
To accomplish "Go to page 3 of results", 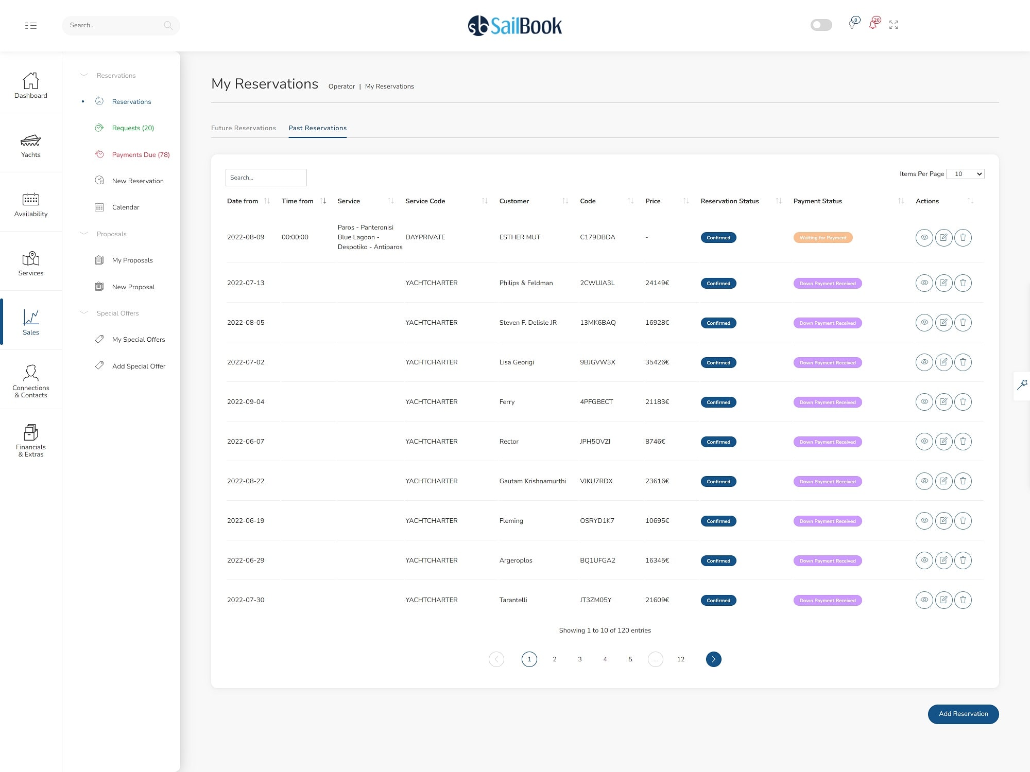I will click(579, 659).
